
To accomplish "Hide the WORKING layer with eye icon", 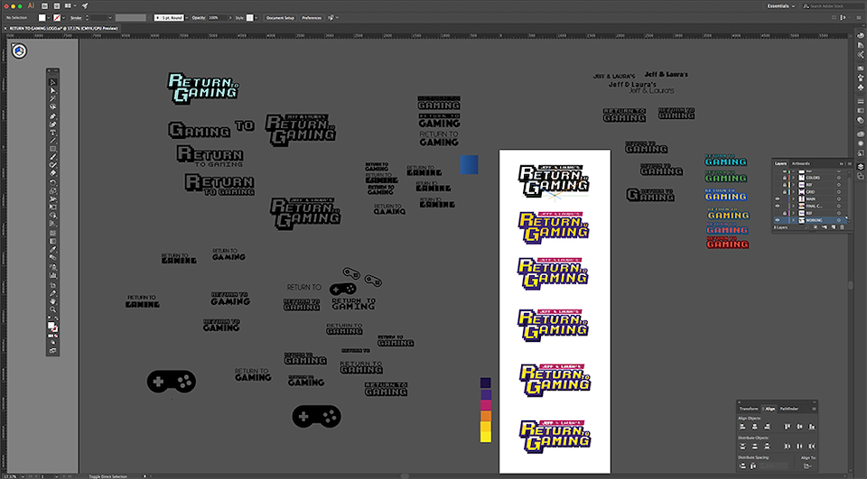I will pos(777,220).
